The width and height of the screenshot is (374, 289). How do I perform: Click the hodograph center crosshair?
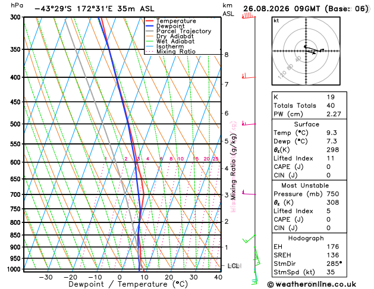pyautogui.click(x=306, y=51)
